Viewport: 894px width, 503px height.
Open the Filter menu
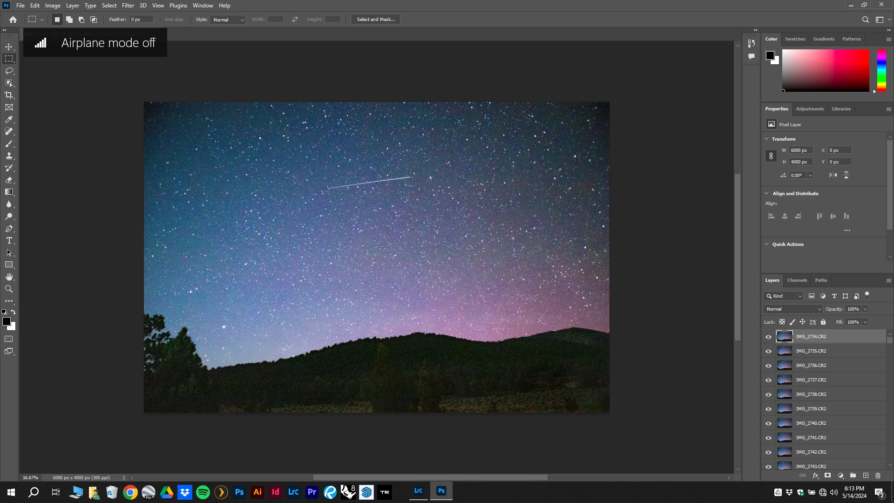pyautogui.click(x=128, y=6)
